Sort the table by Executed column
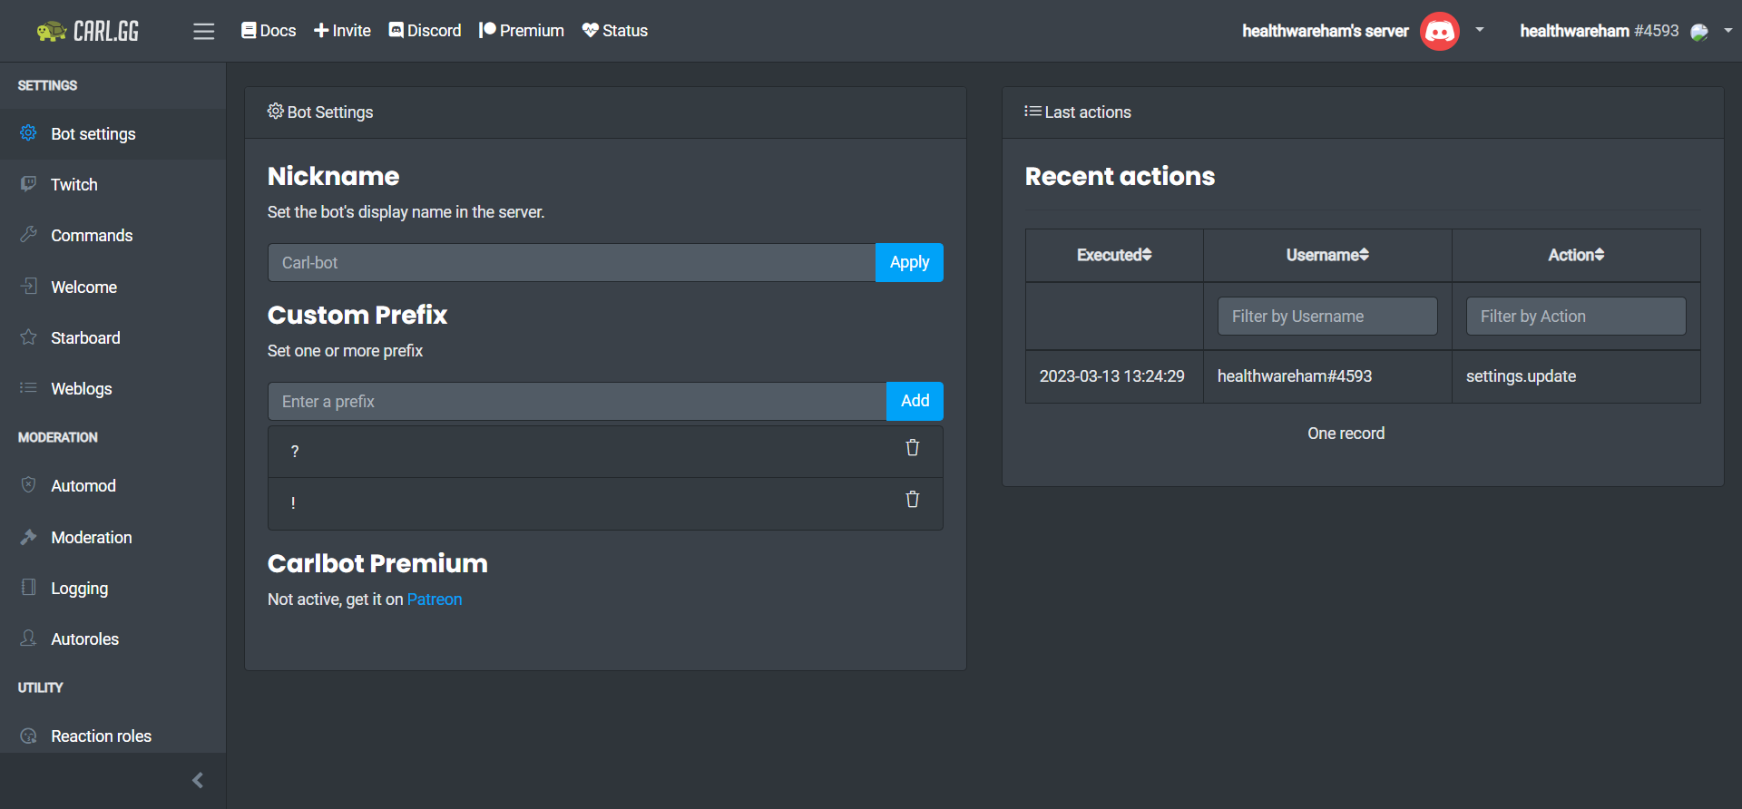 point(1114,256)
